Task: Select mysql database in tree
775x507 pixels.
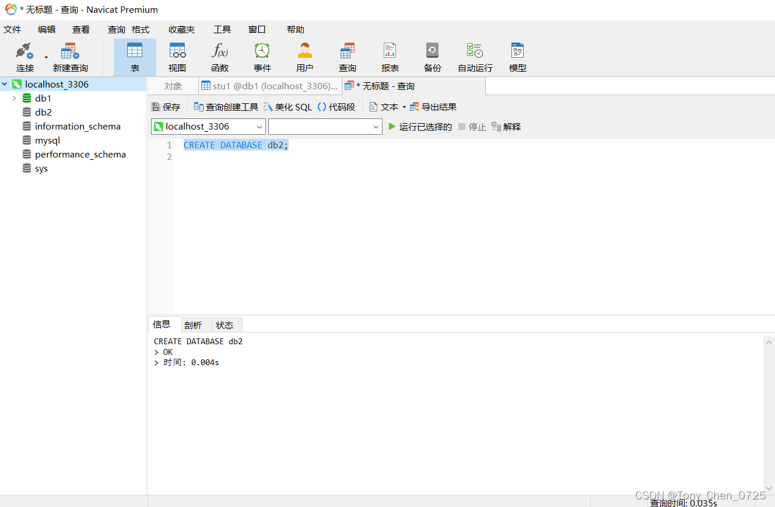Action: point(47,140)
